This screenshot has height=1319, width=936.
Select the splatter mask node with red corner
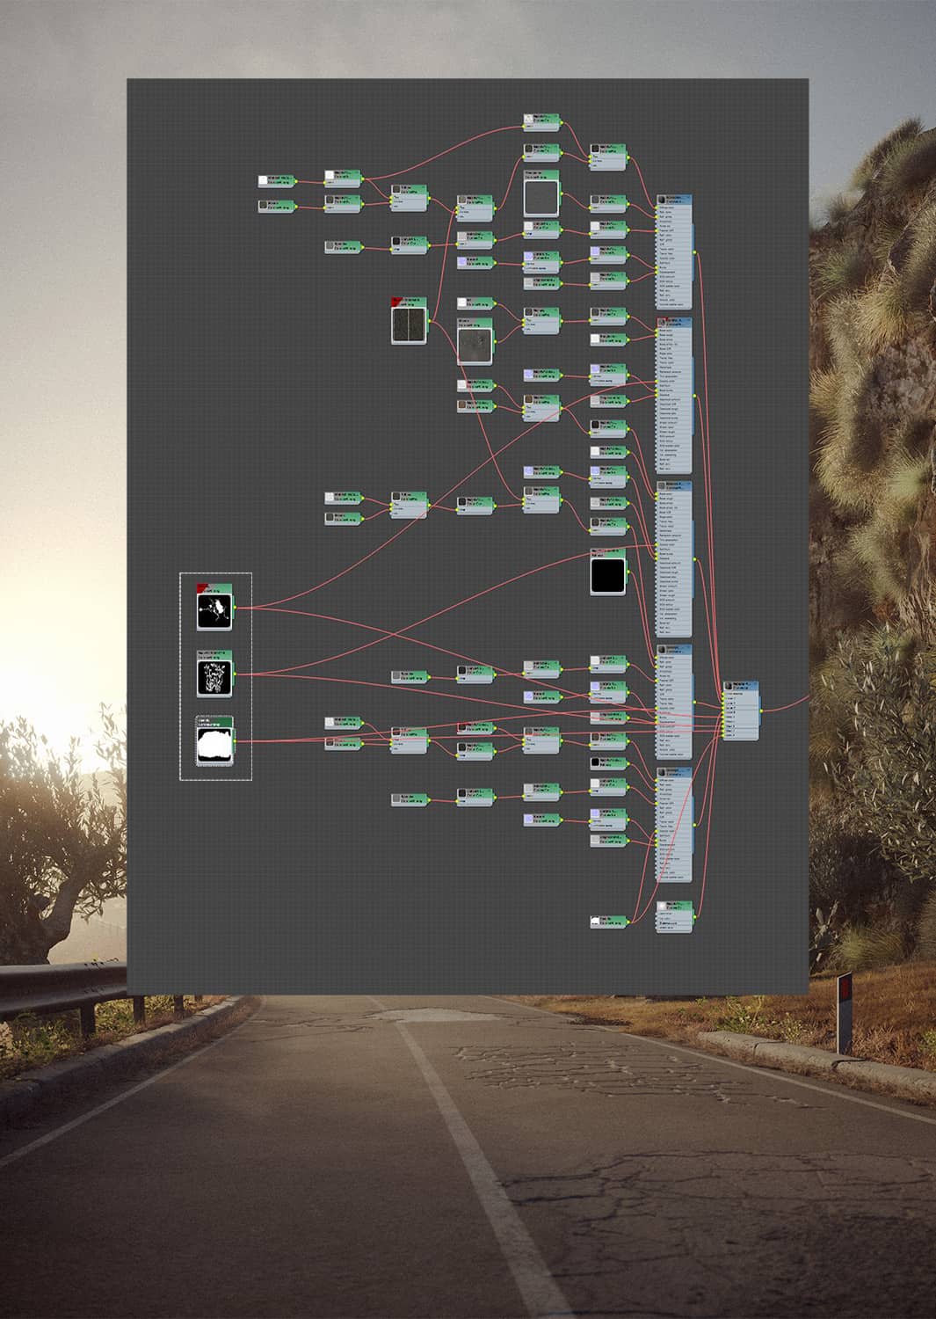click(x=214, y=610)
